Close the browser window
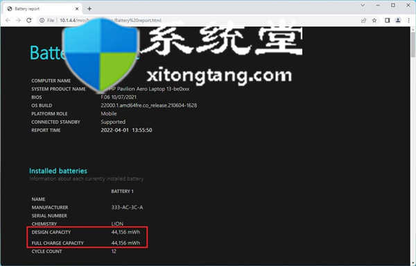 coord(408,5)
